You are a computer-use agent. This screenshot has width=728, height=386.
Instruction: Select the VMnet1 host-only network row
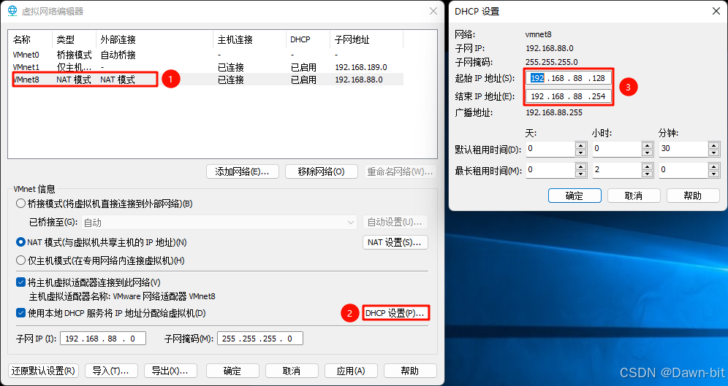205,67
